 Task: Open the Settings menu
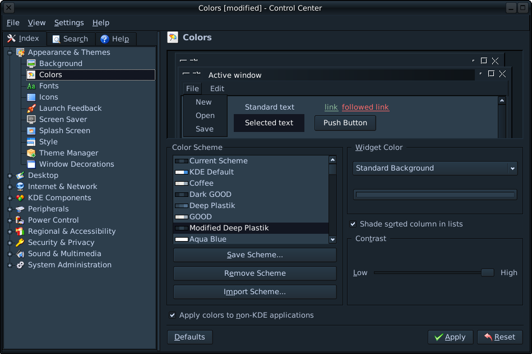tap(69, 23)
